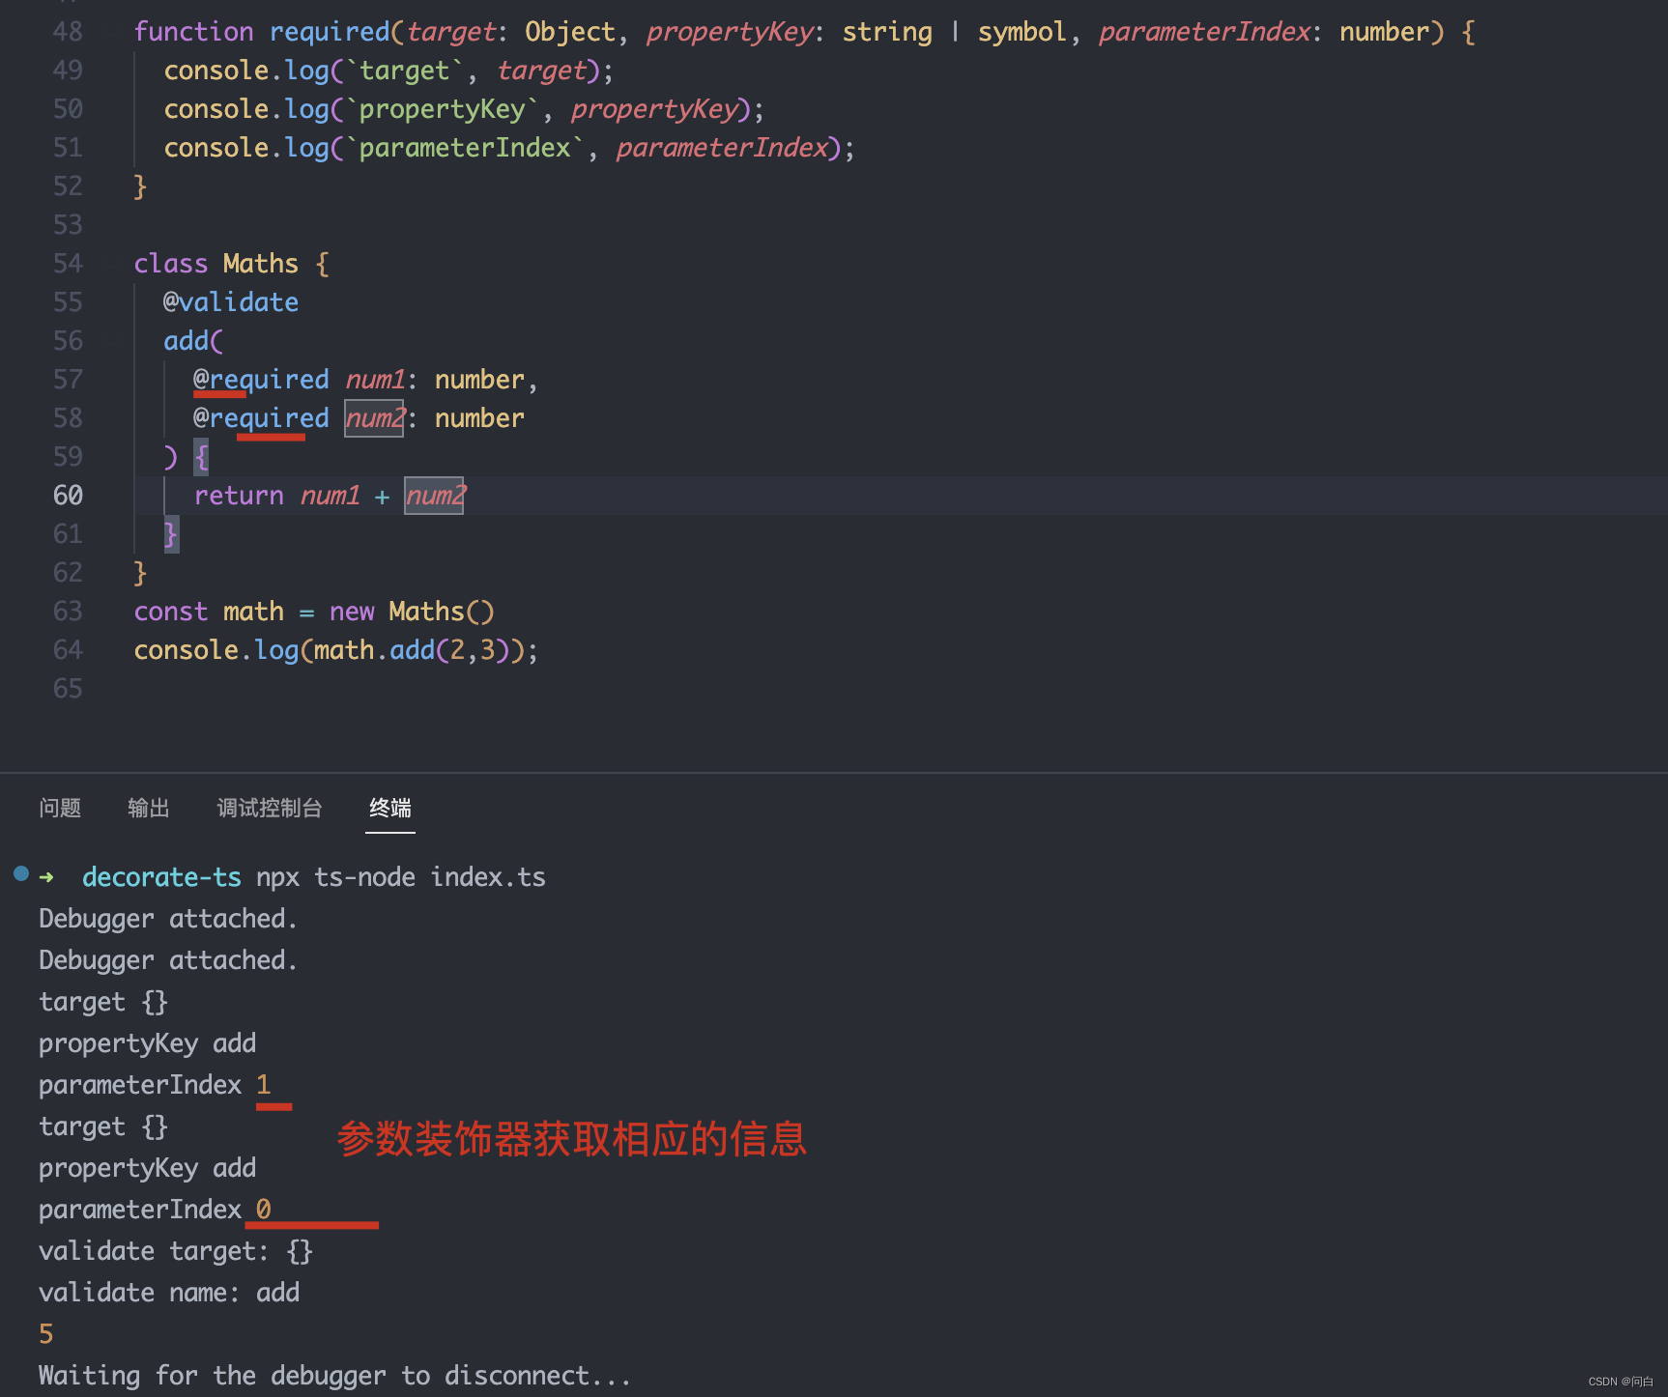
Task: Click the highlighted num2 parameter on line 58
Action: (x=374, y=418)
